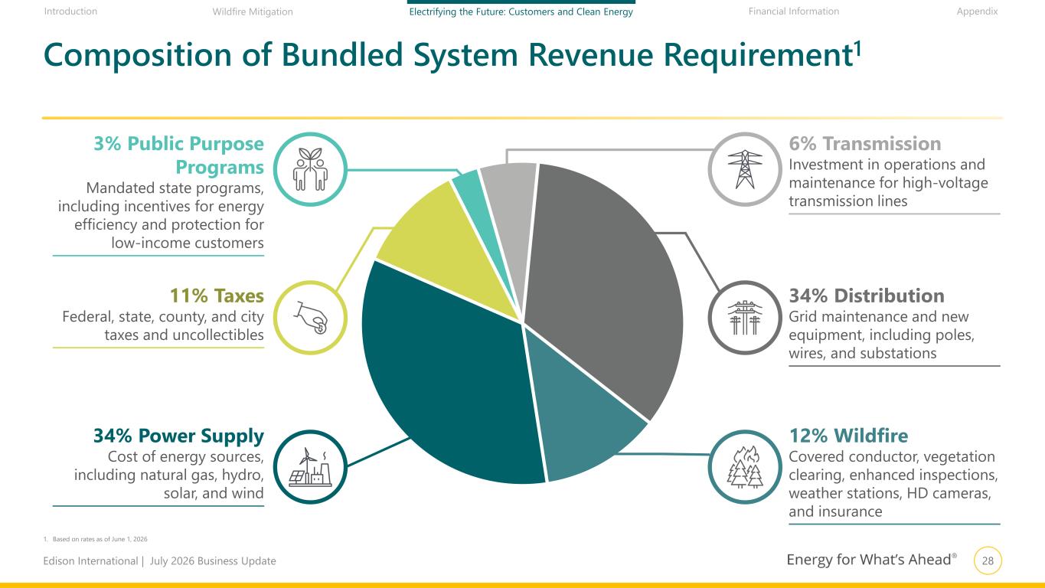Click the Transmission tower icon
This screenshot has width=1045, height=588.
click(745, 169)
